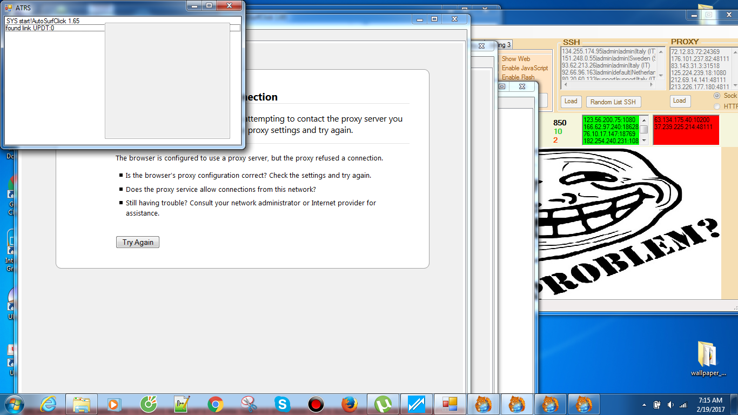This screenshot has width=738, height=415.
Task: Select green list entry 166.62.97.240:18628
Action: pos(611,126)
